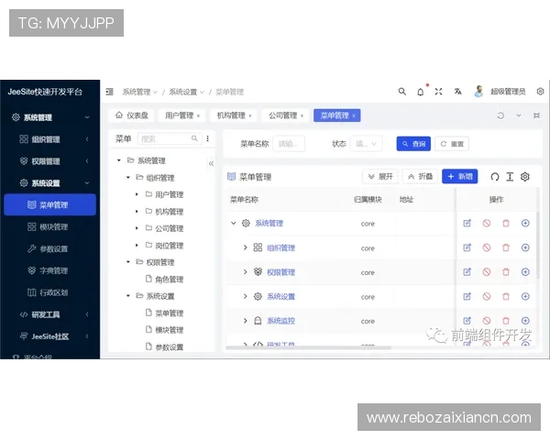Close the 菜单管理 tab
This screenshot has width=550, height=440.
(354, 115)
